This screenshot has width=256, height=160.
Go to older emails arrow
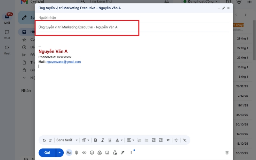245,15
